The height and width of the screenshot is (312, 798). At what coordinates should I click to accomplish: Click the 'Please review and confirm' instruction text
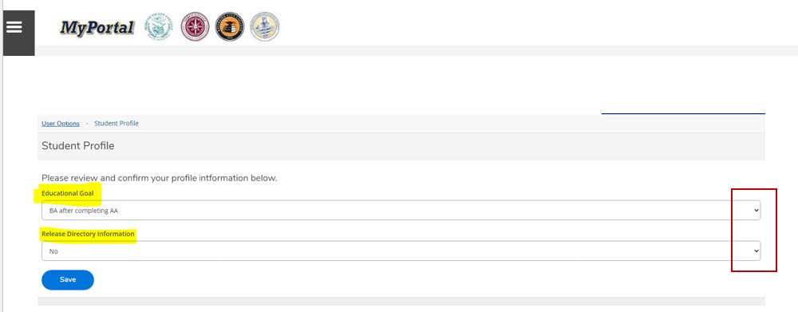[x=160, y=179]
